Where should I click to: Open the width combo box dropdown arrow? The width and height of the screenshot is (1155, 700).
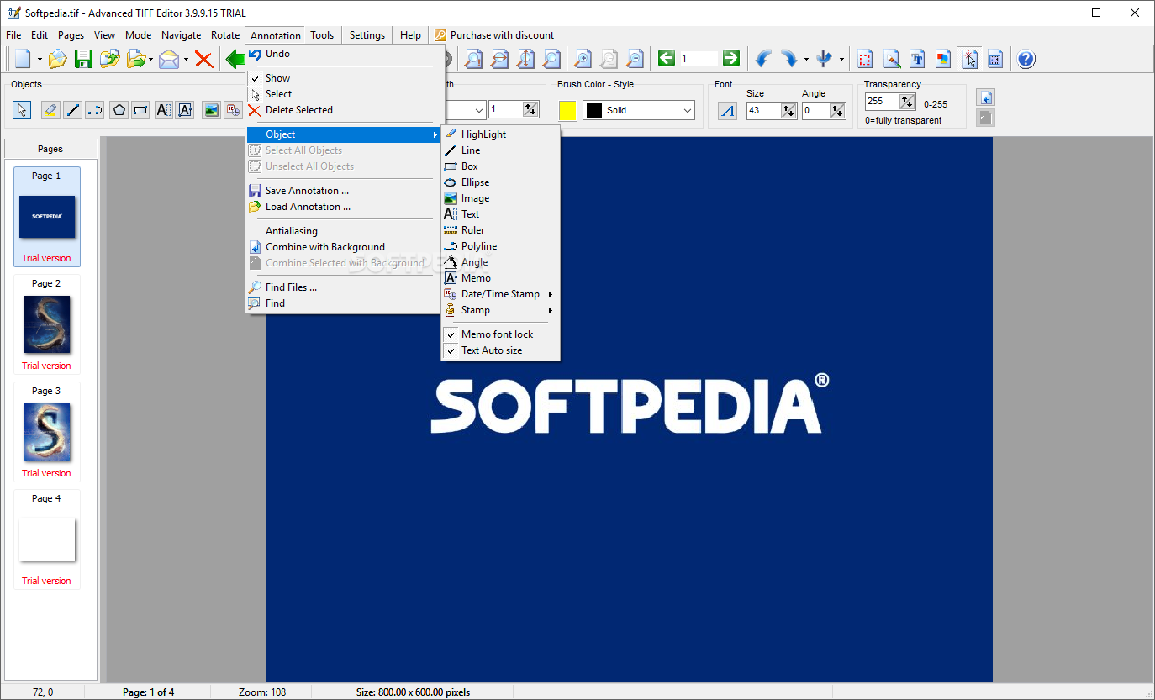click(479, 110)
